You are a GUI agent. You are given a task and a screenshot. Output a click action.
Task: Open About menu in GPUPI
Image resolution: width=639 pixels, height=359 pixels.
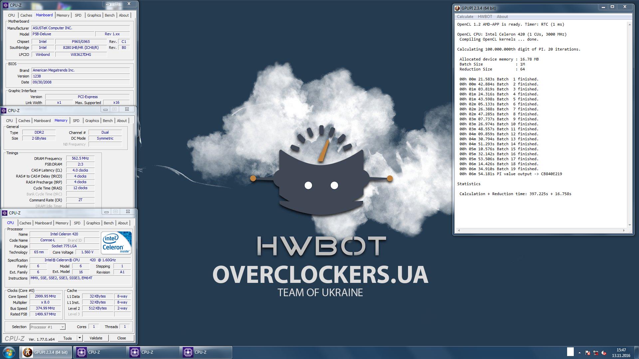502,17
